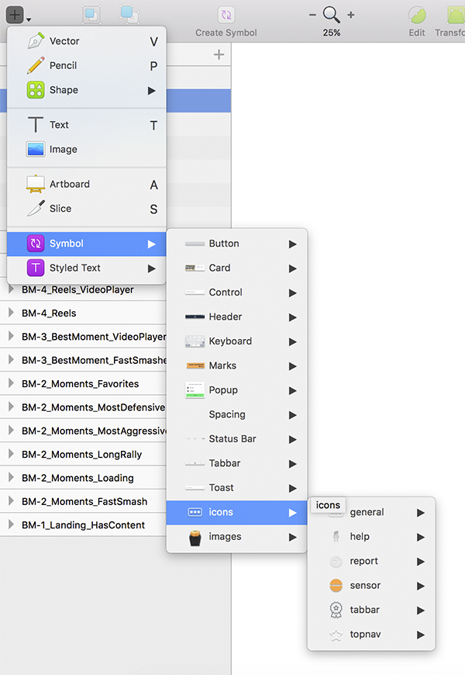Click the magnifier zoom icon
The width and height of the screenshot is (465, 675).
331,15
